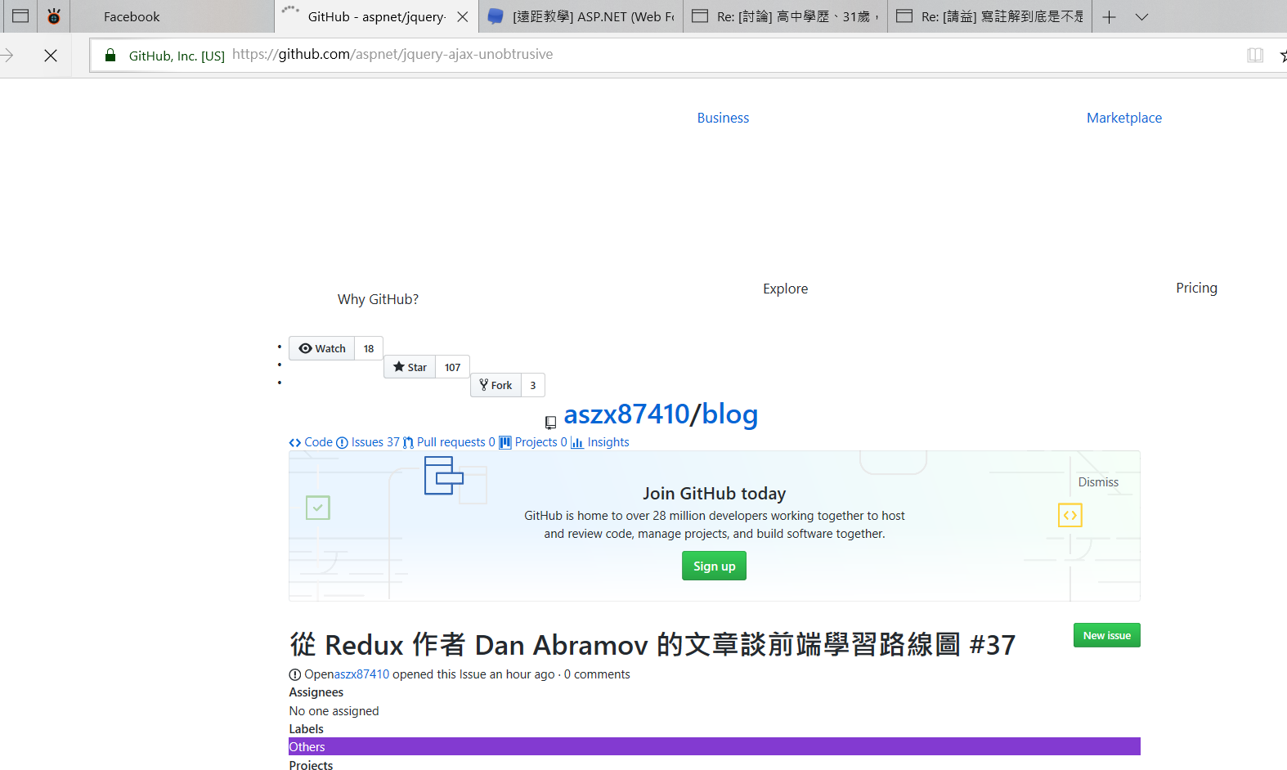Open the Business link
Screen dimensions: 1287x770
pyautogui.click(x=723, y=118)
